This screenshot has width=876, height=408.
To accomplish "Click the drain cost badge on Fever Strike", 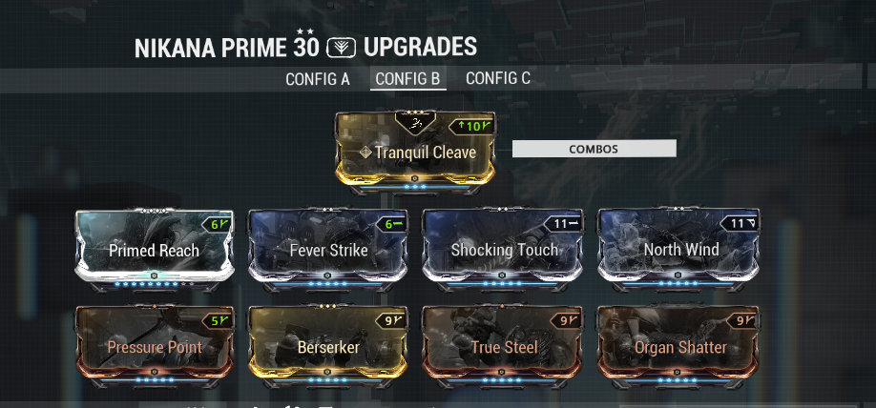I will [393, 225].
